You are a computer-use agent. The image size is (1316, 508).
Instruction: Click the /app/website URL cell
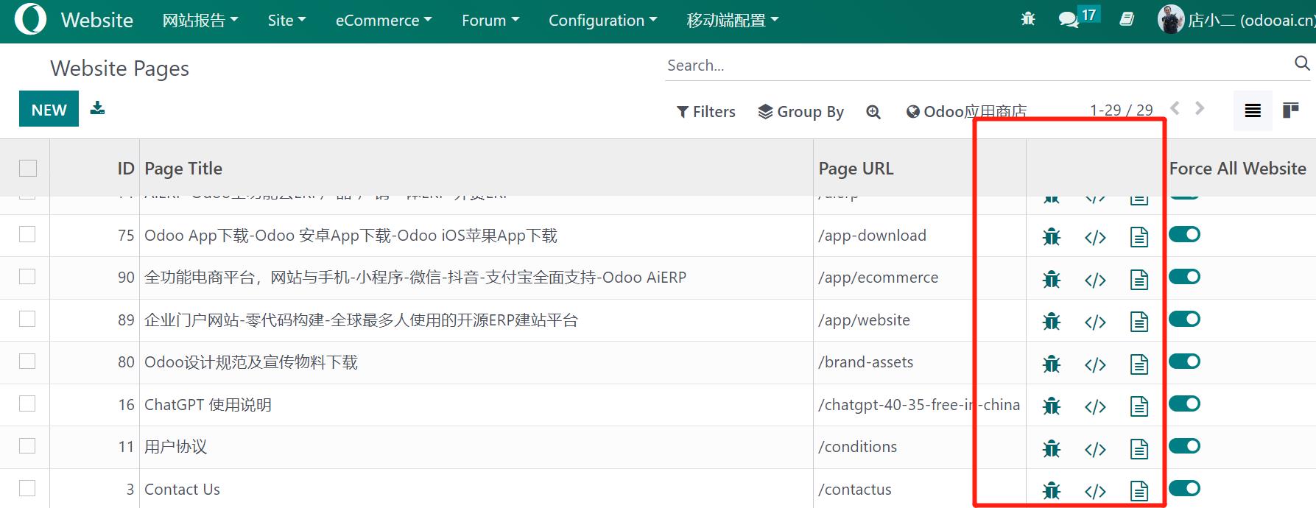[865, 320]
